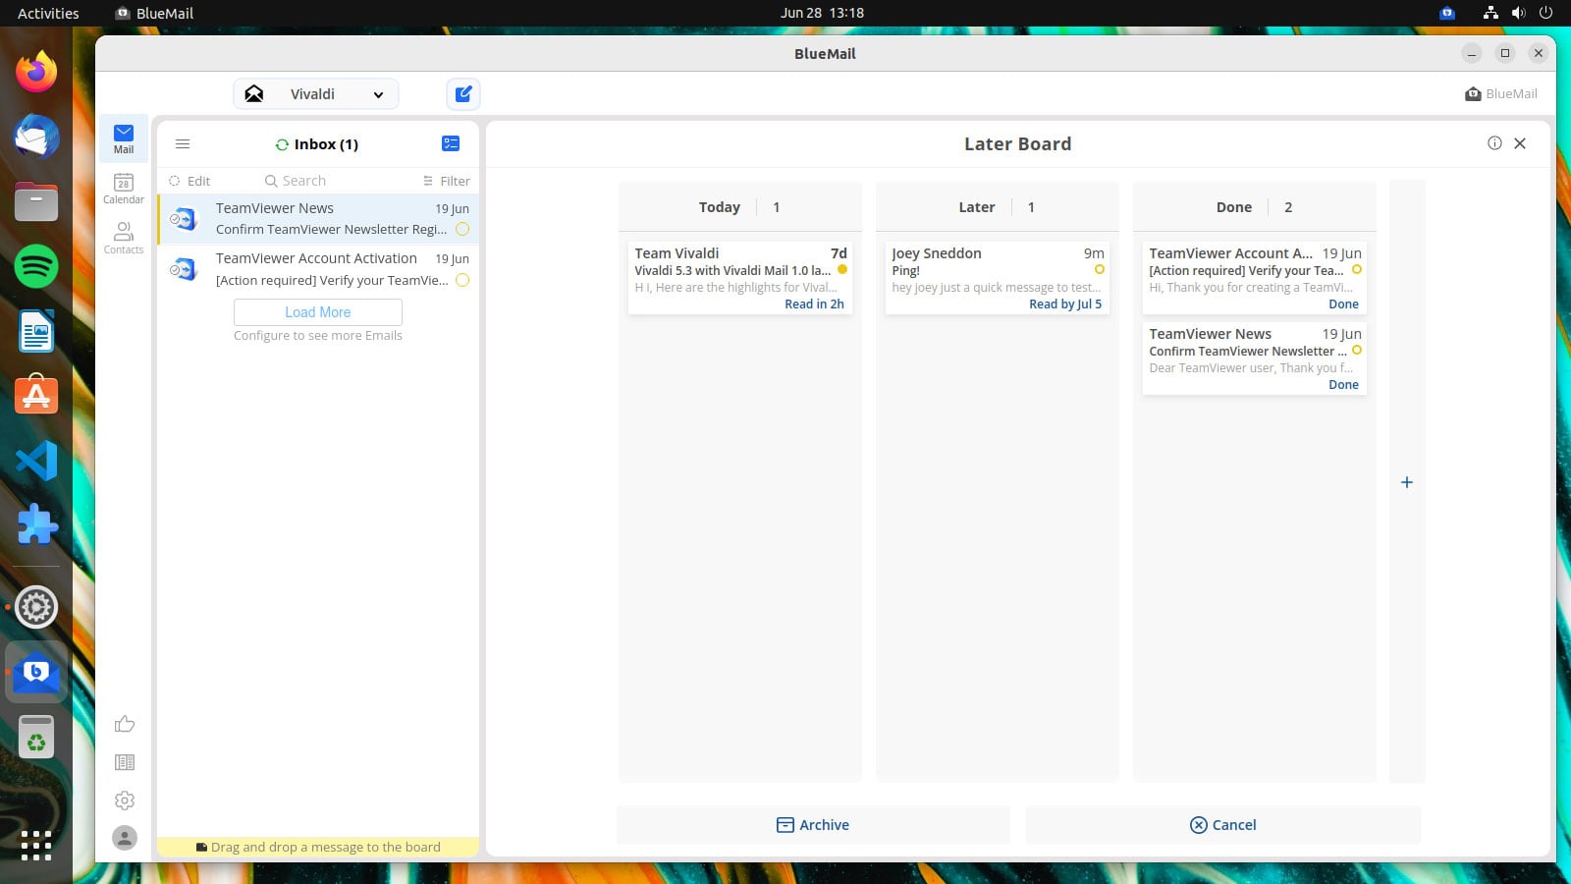Click the Load More button
1571x884 pixels.
tap(318, 312)
